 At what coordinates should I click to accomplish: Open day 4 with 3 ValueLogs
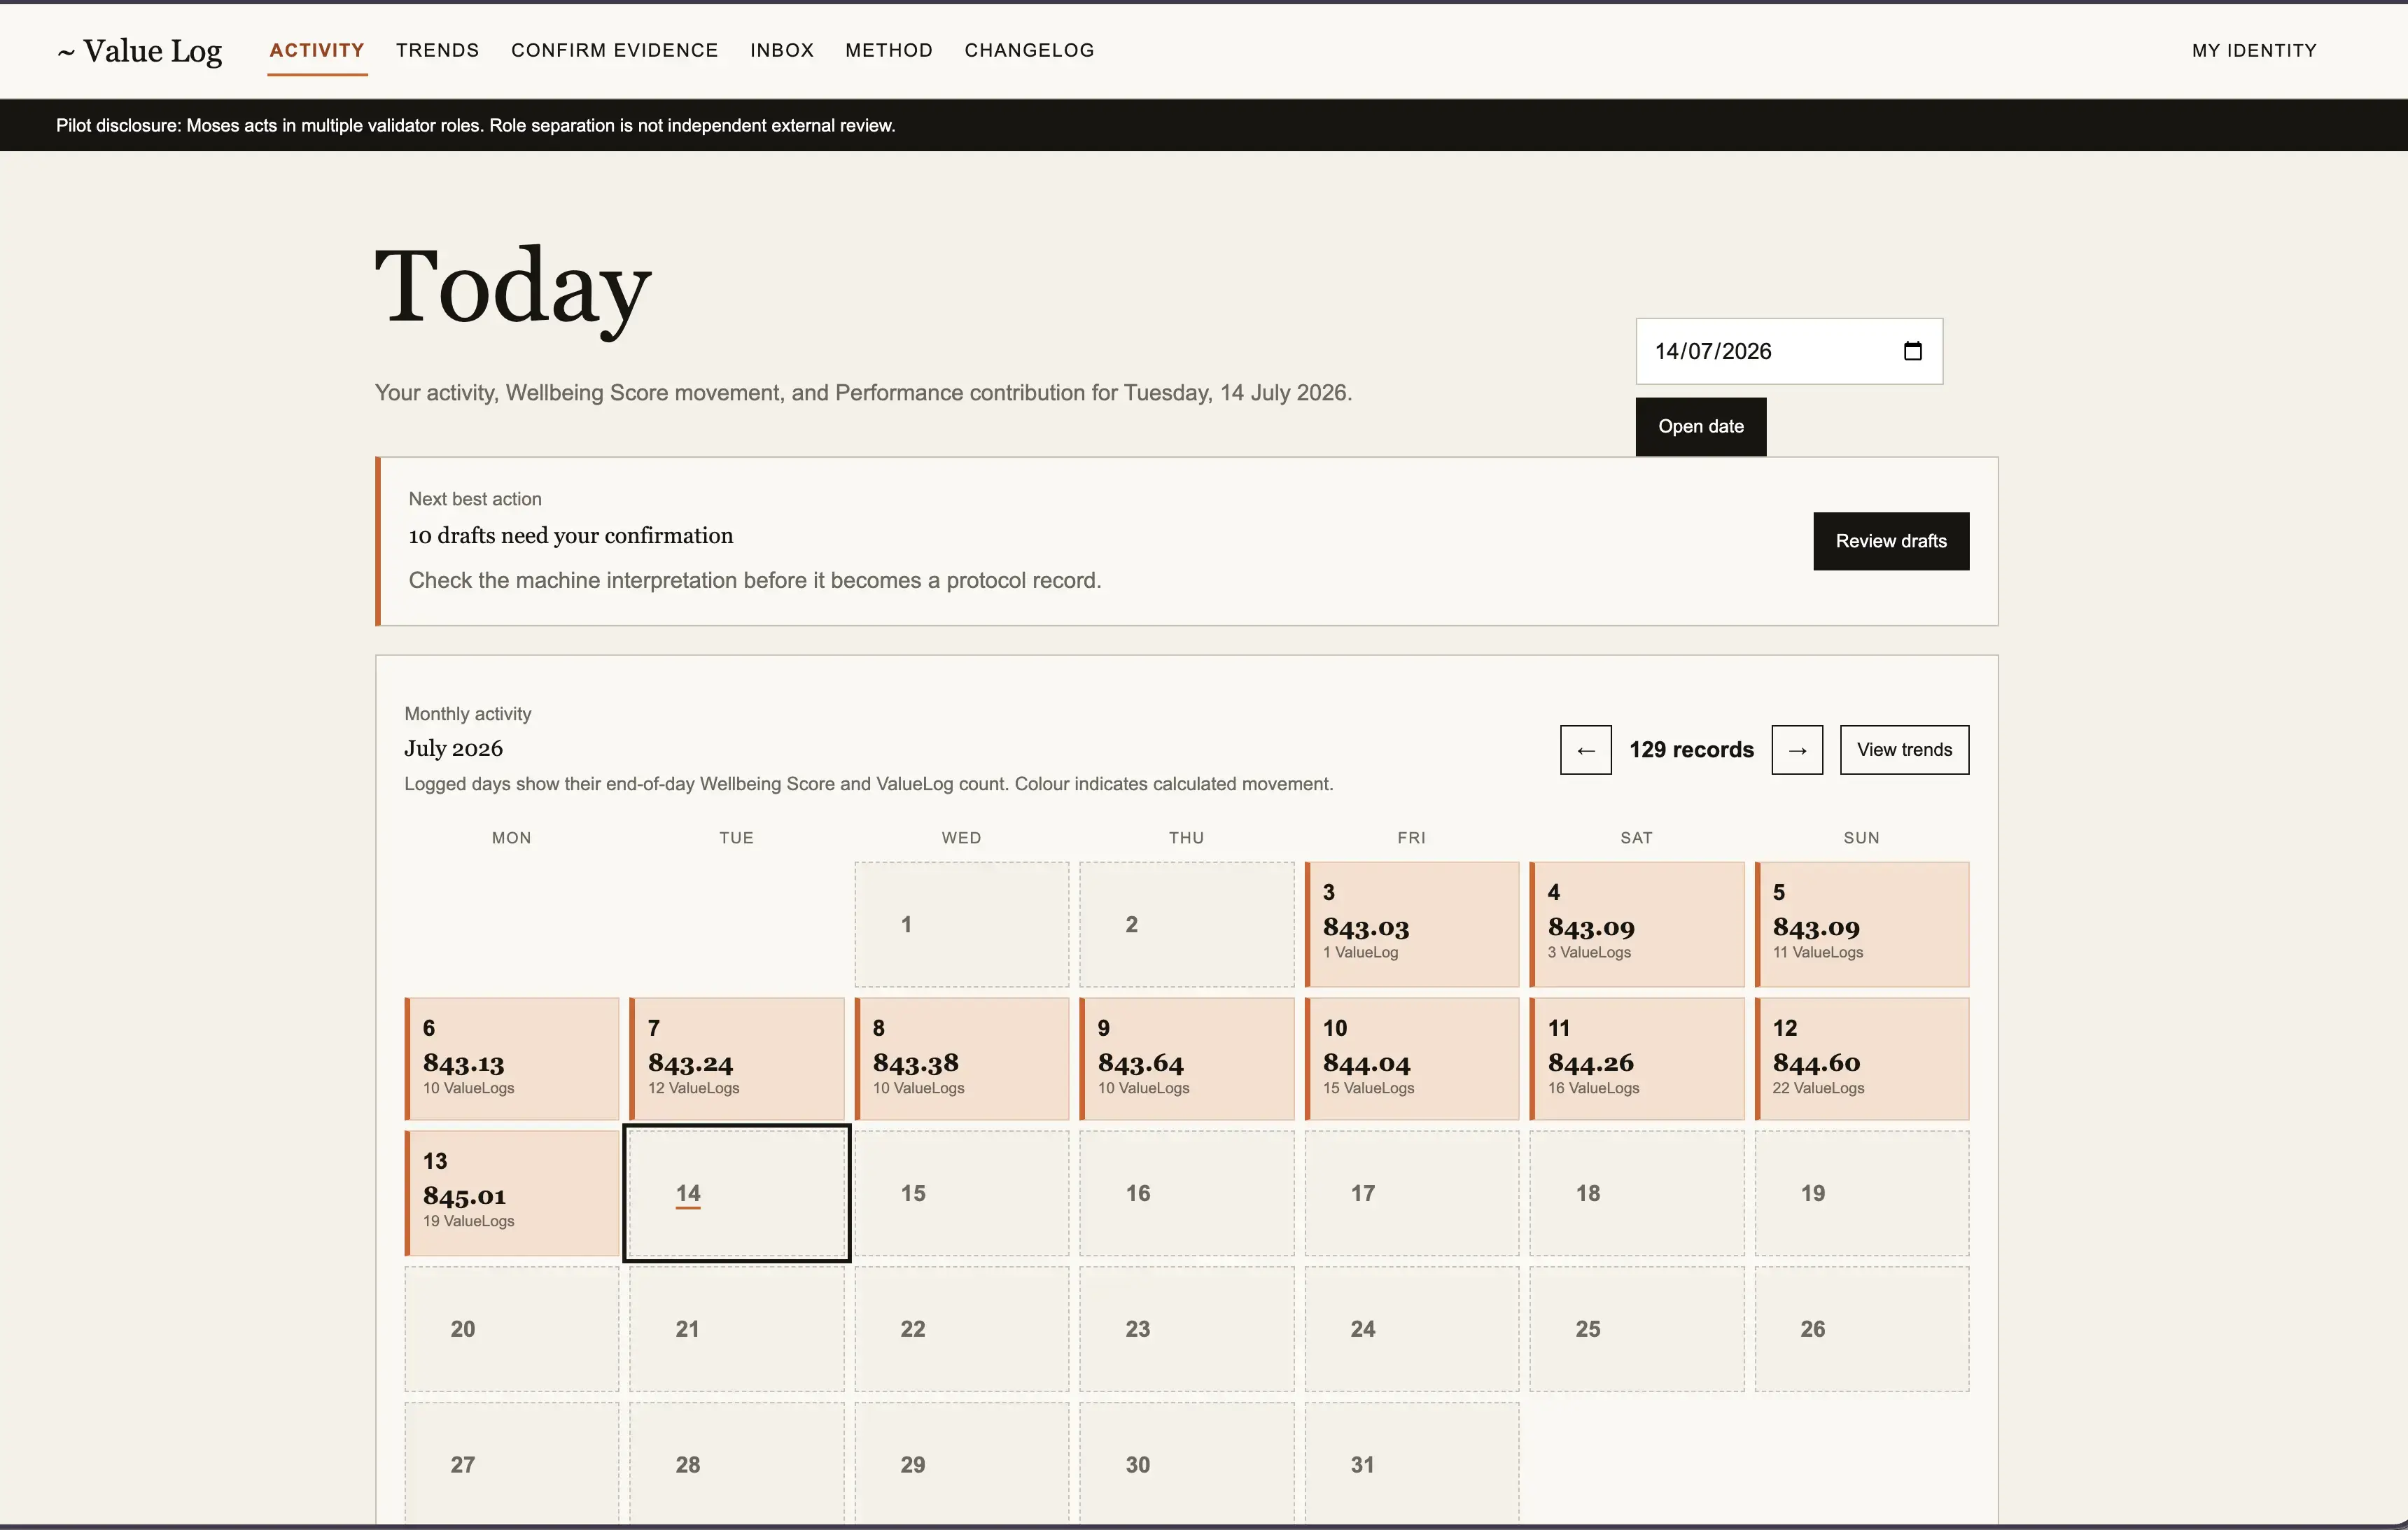(x=1636, y=924)
